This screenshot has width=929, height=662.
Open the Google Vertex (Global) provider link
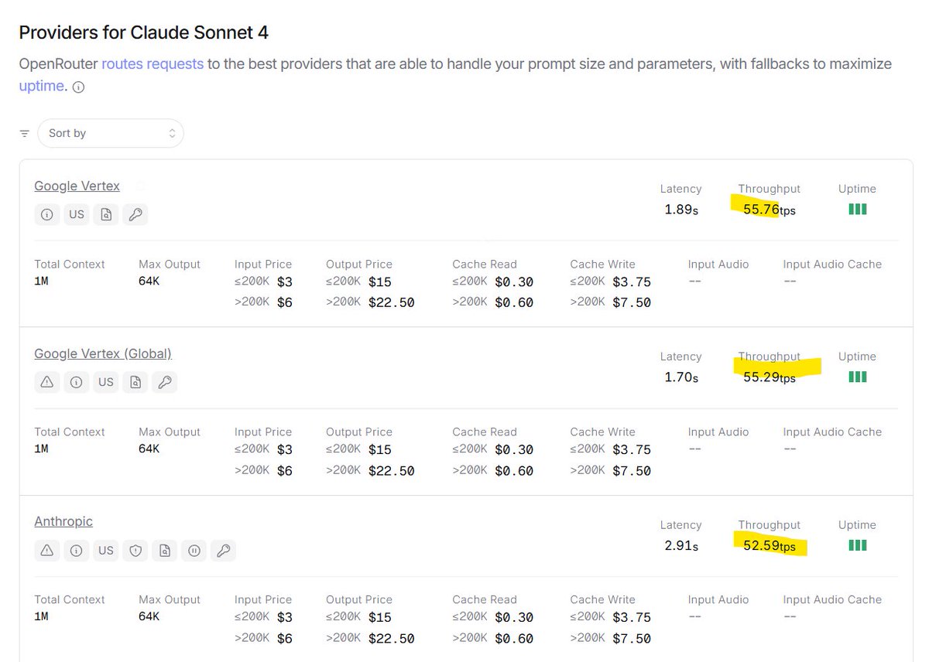pos(103,353)
